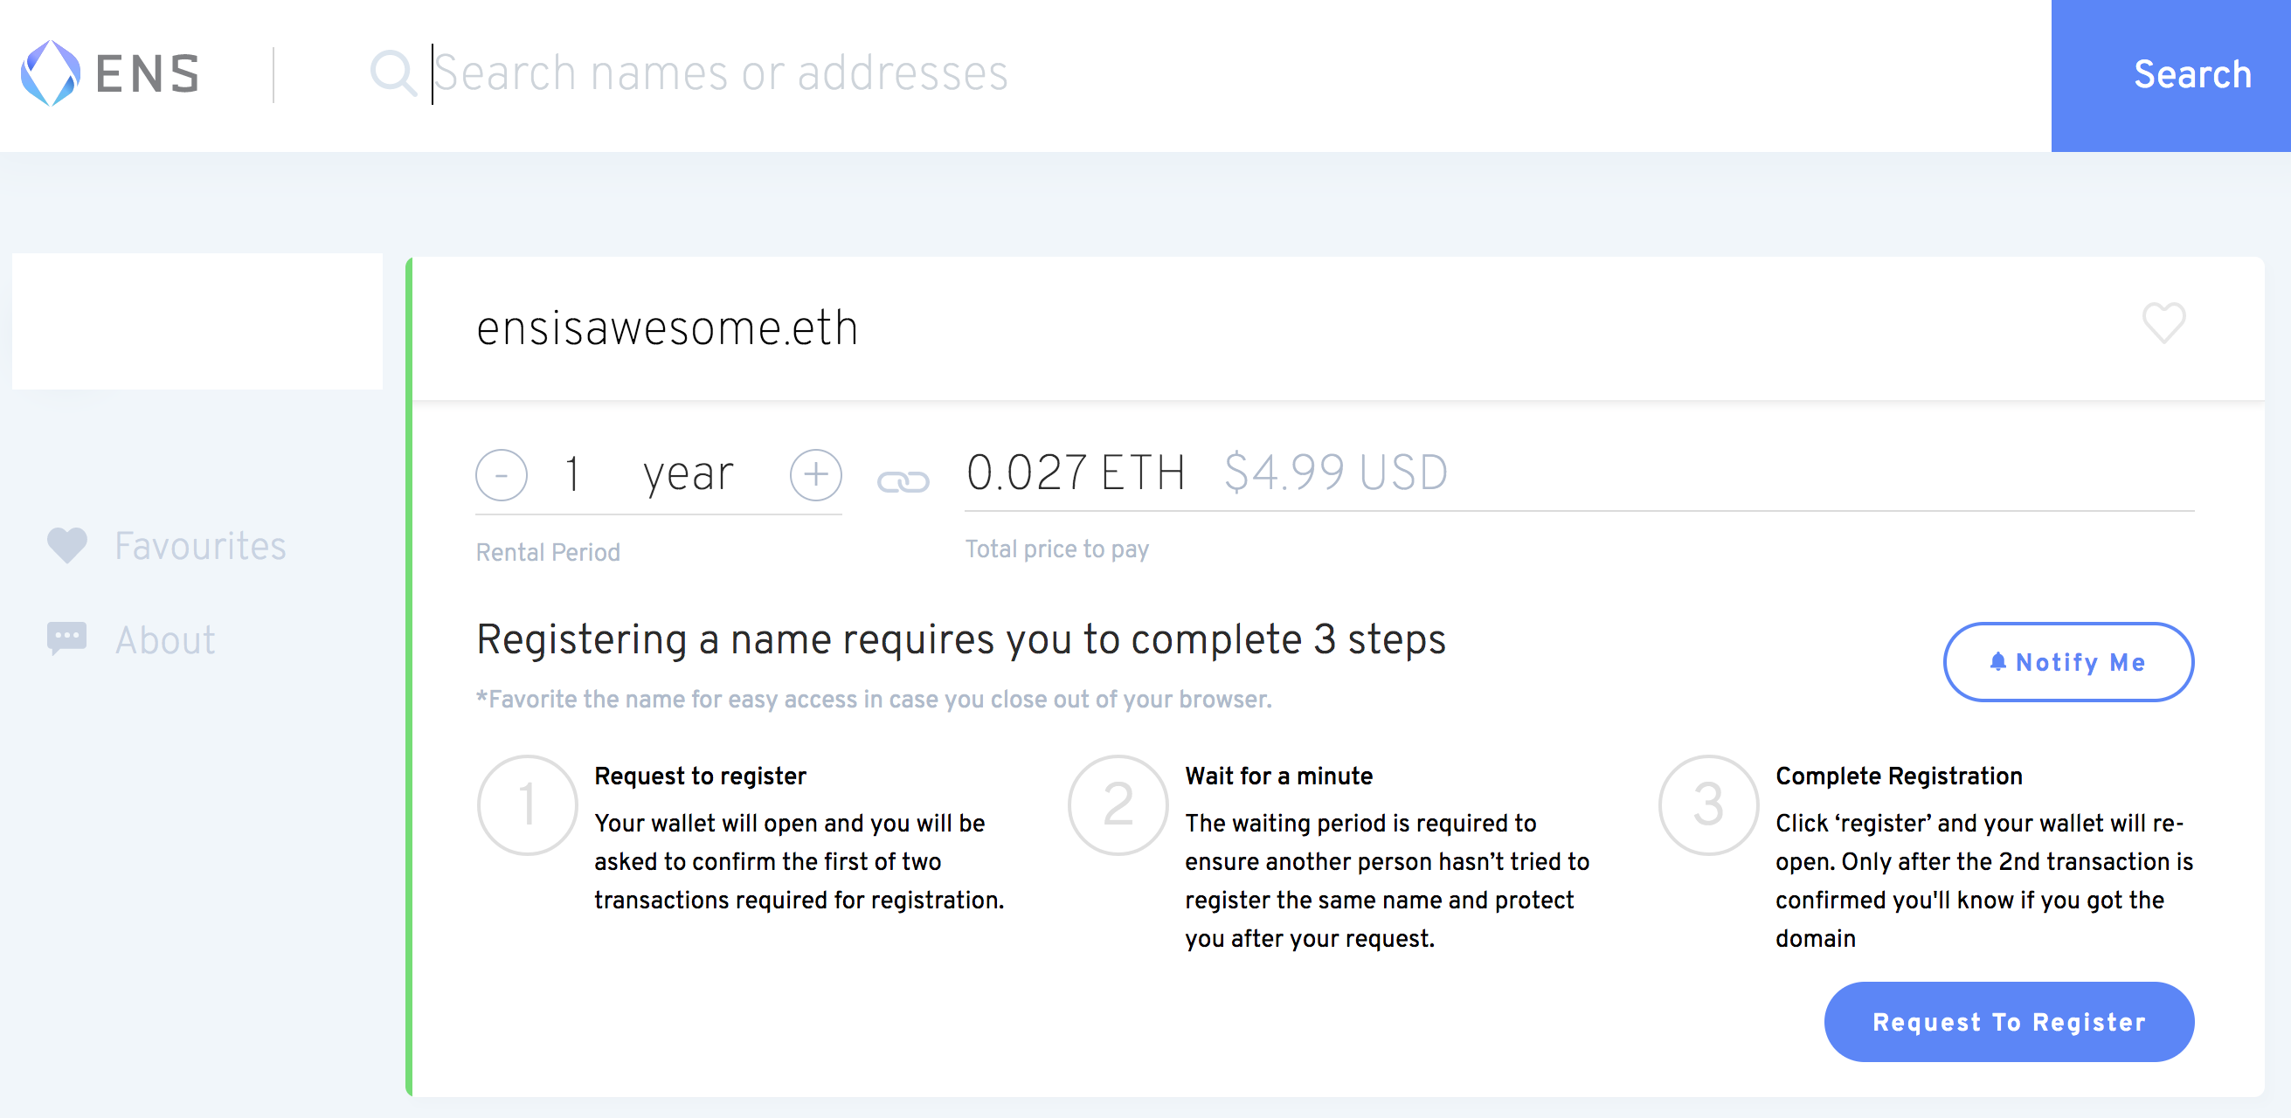Click the step 2 circle icon
This screenshot has width=2291, height=1118.
[x=1118, y=805]
